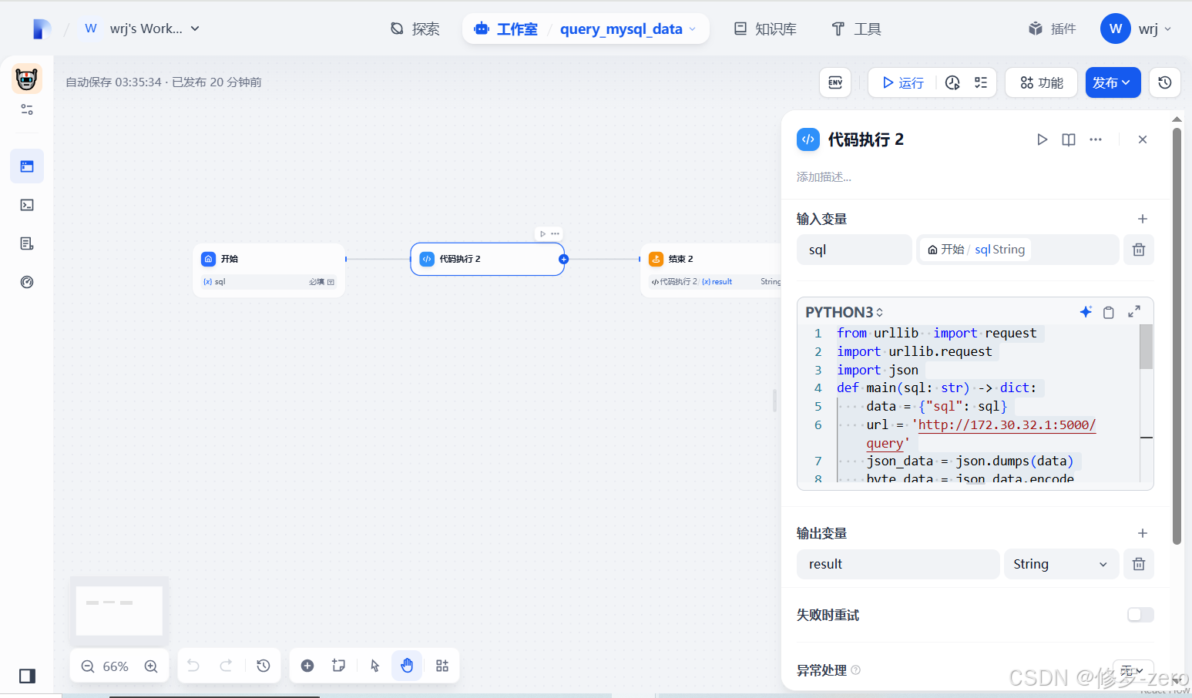Copy code with the clipboard icon

click(x=1109, y=312)
